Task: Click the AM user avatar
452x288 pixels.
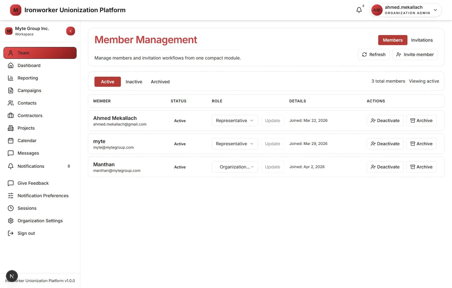Action: click(377, 10)
